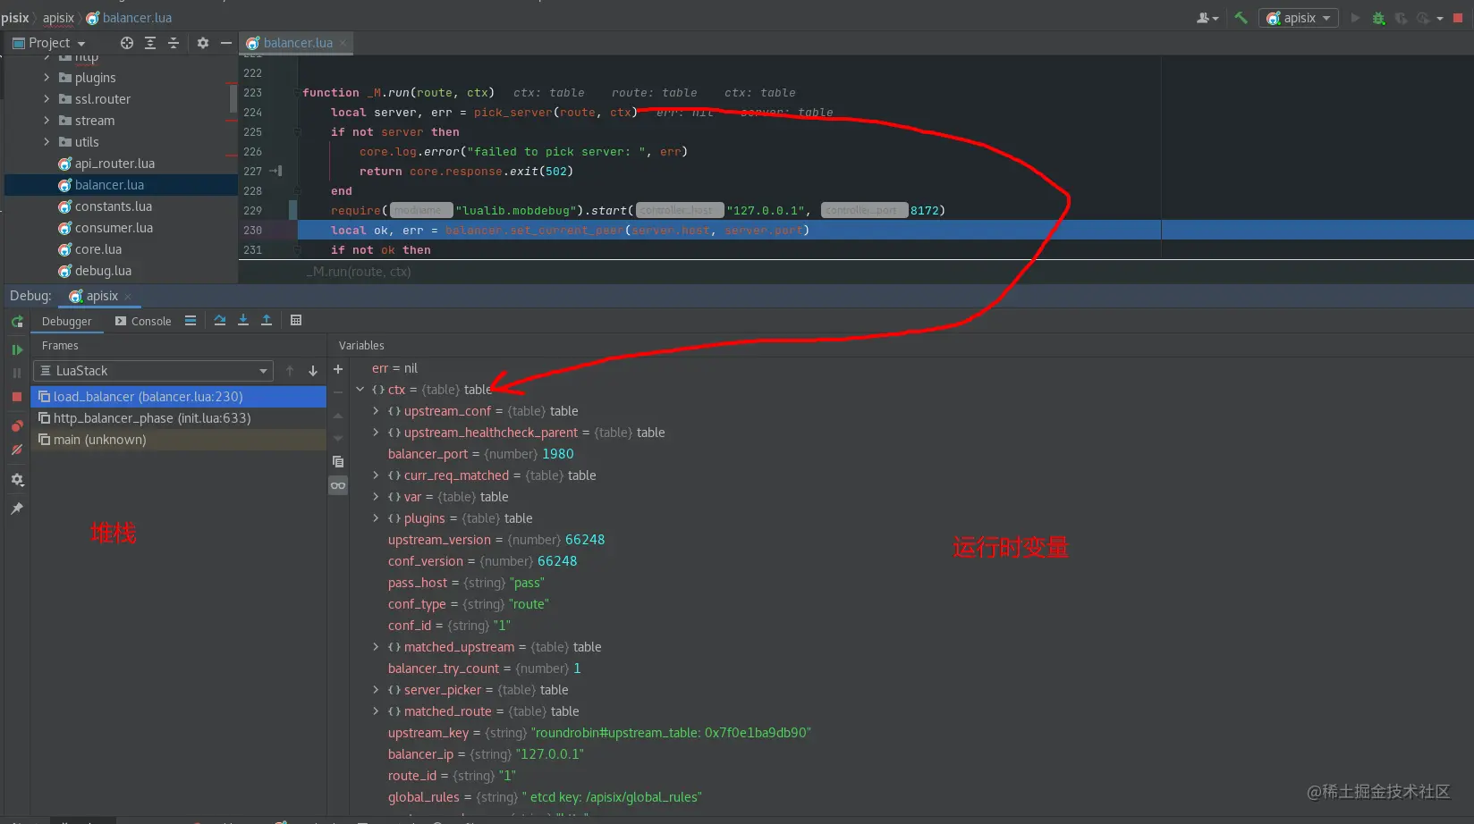Select main (unknown) frame

pos(178,440)
